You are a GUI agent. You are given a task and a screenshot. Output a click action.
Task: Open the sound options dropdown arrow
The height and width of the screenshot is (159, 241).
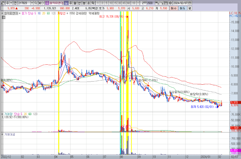click(x=43, y=3)
